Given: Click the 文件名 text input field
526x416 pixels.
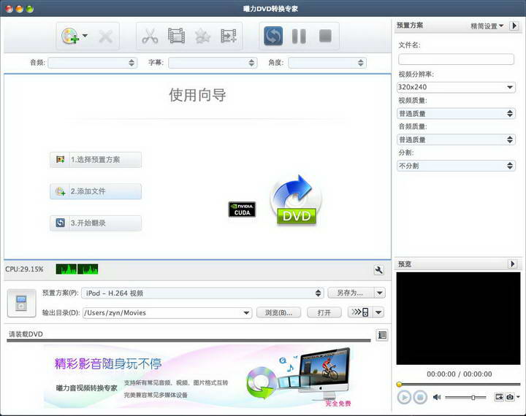Looking at the screenshot, I should click(456, 59).
